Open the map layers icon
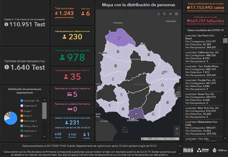Viewport: 228px width, 157px height. coord(171,14)
